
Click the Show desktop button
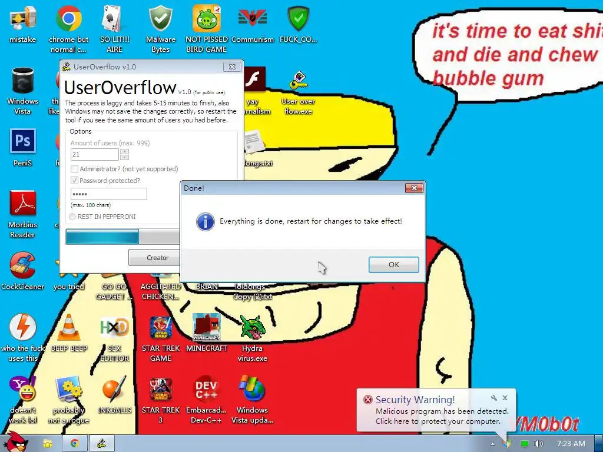click(599, 444)
